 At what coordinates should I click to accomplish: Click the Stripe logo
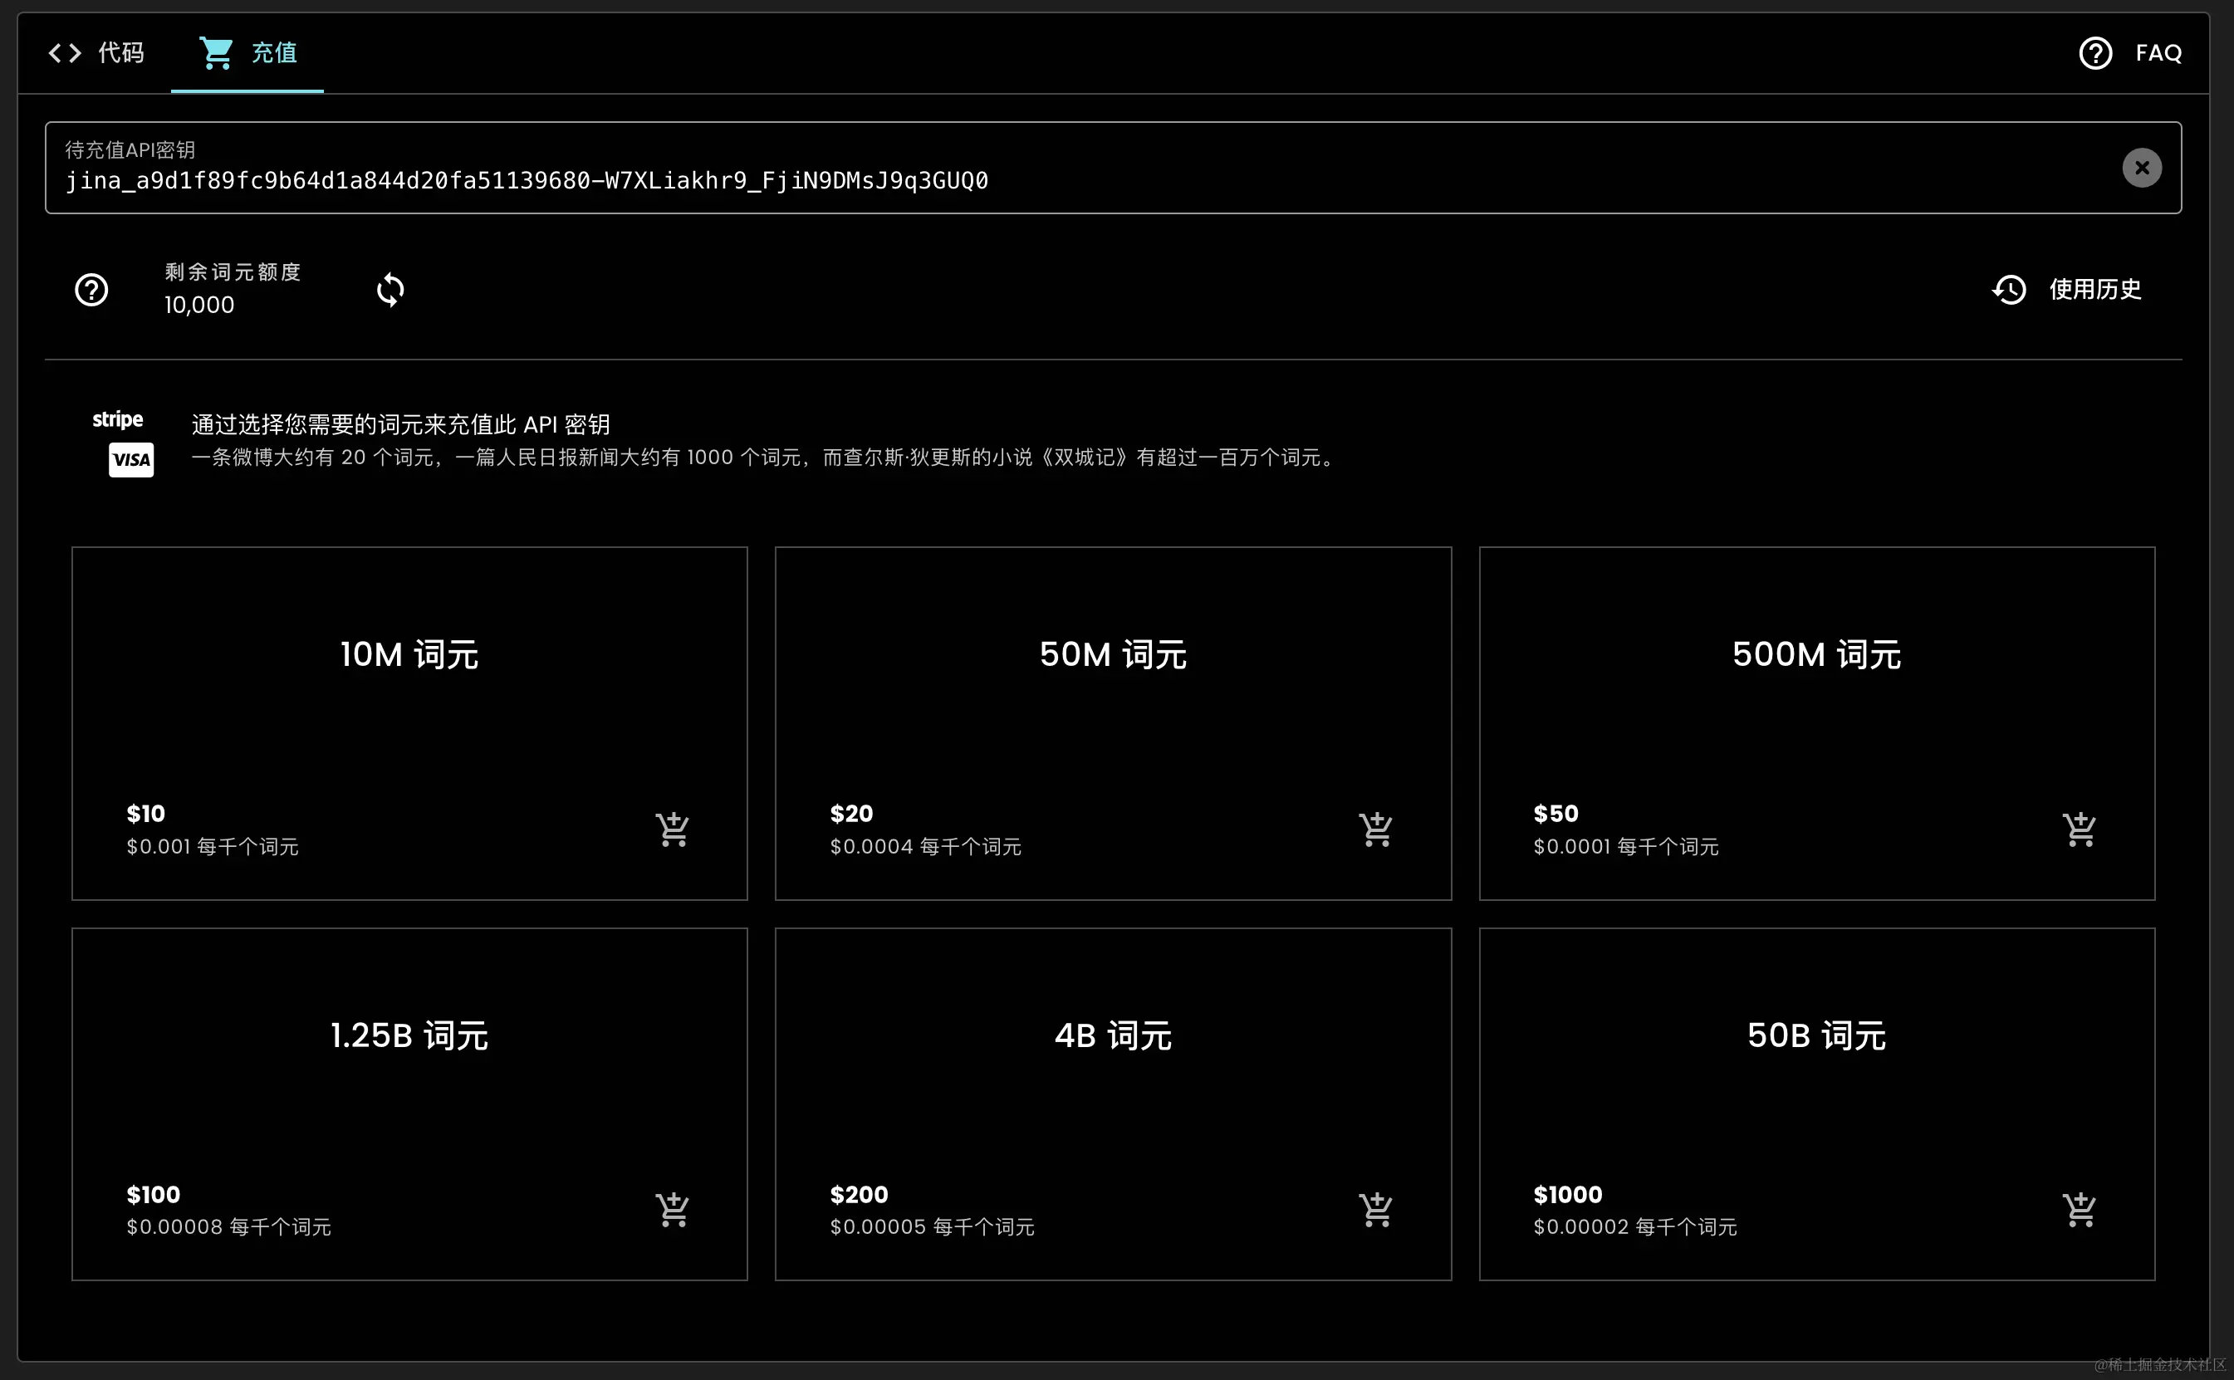[x=118, y=420]
